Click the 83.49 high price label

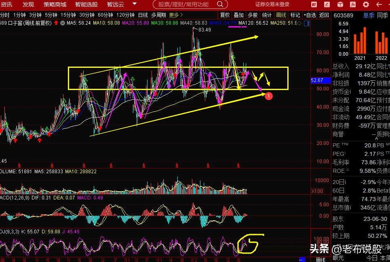click(x=204, y=30)
